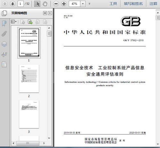Image resolution: width=160 pixels, height=148 pixels.
Task: Open the document page sidebar panel icon
Action: pos(4,64)
